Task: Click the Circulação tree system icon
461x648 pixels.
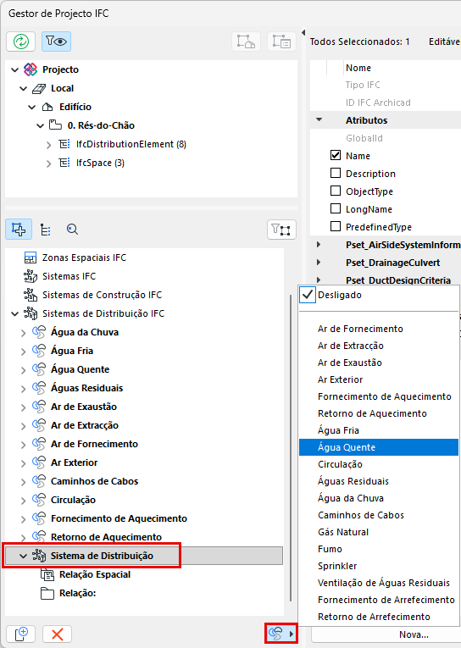Action: pyautogui.click(x=39, y=500)
